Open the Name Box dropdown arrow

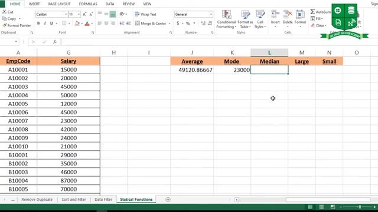pos(16,42)
